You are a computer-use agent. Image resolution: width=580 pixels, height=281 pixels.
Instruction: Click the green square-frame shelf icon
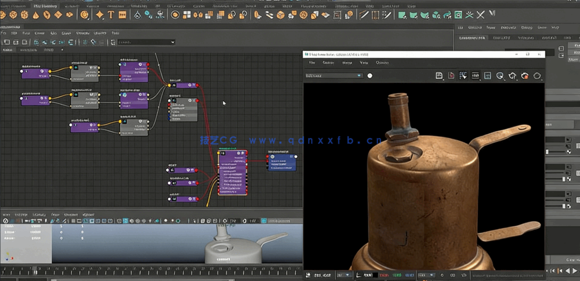(458, 15)
